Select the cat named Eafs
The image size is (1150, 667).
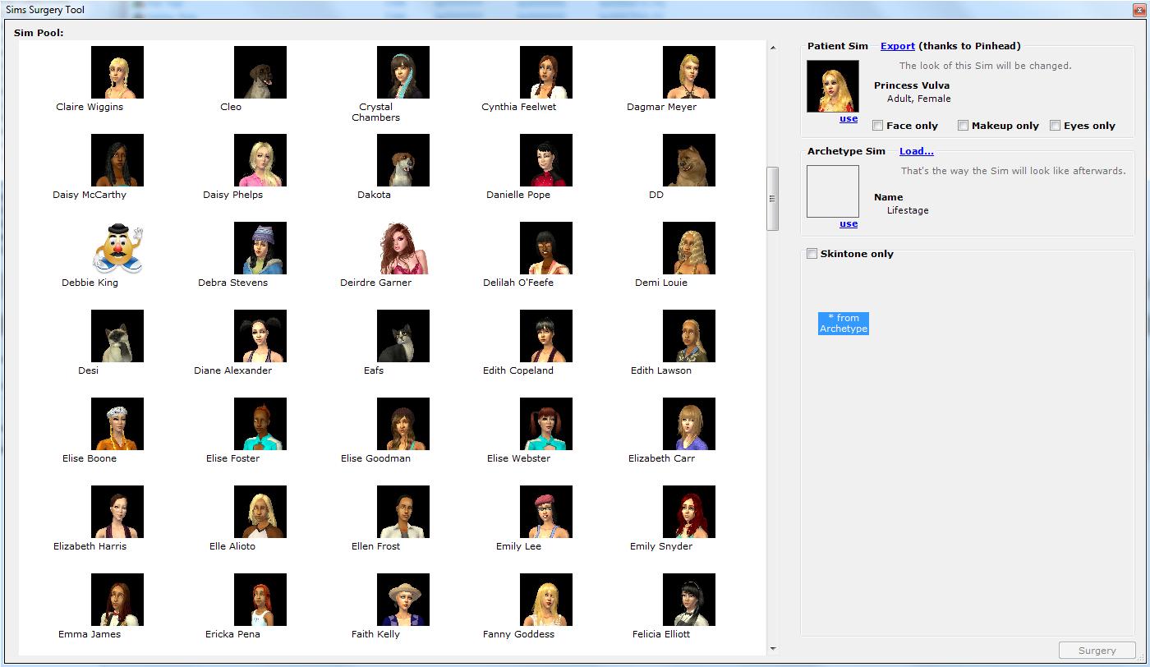[x=402, y=335]
